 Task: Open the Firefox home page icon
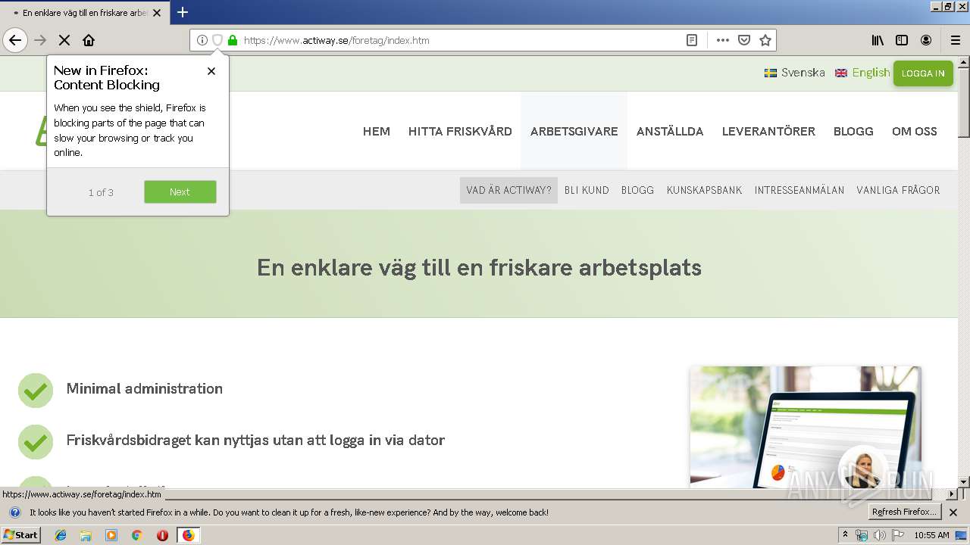89,40
